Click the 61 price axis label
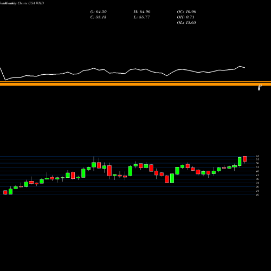271x271 pixels. click(x=257, y=159)
